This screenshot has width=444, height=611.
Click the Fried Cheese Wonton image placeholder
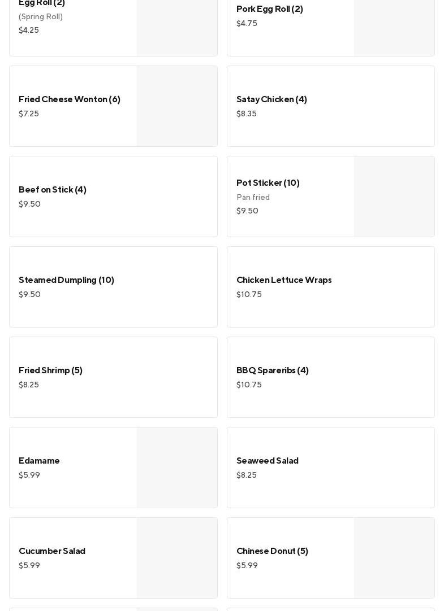[177, 106]
